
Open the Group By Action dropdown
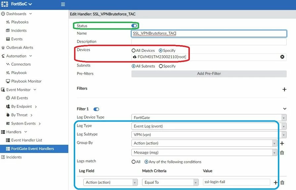tap(204, 143)
